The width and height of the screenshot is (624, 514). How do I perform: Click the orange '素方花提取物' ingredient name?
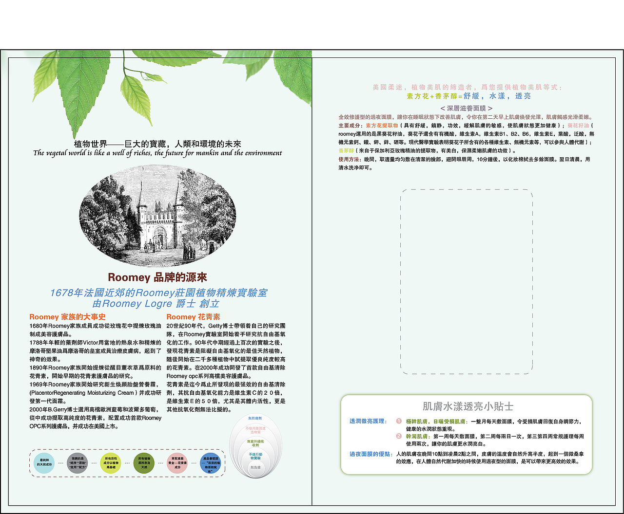[x=382, y=126]
